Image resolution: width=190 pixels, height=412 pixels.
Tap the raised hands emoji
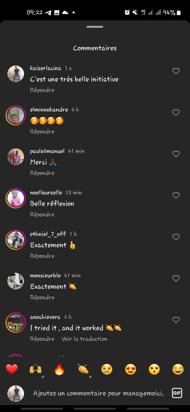pyautogui.click(x=36, y=369)
